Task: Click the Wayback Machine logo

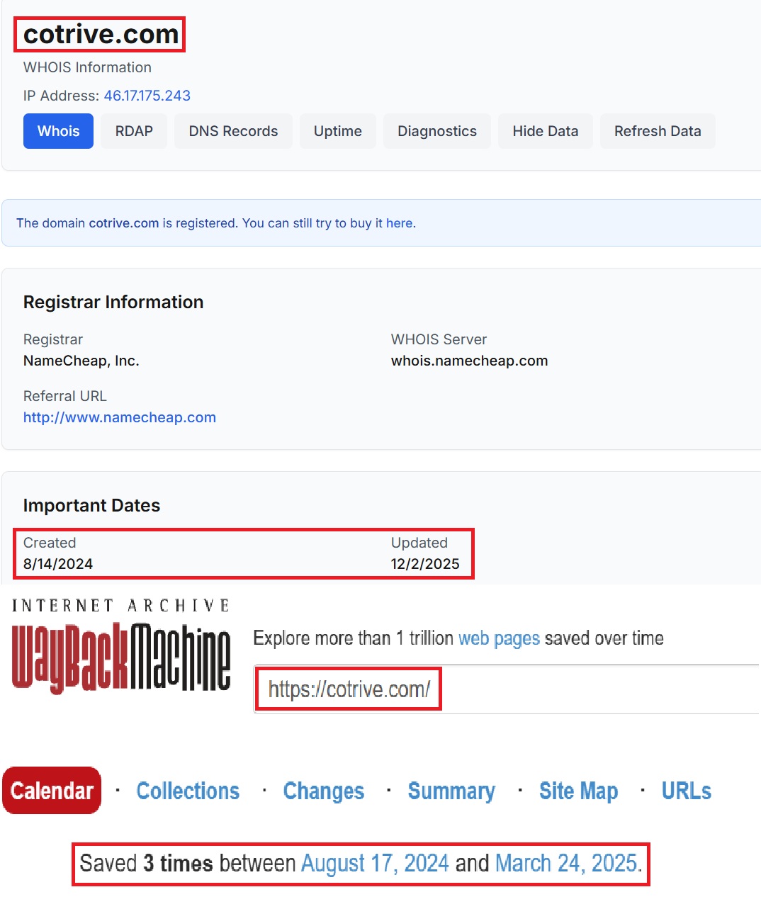Action: point(120,659)
